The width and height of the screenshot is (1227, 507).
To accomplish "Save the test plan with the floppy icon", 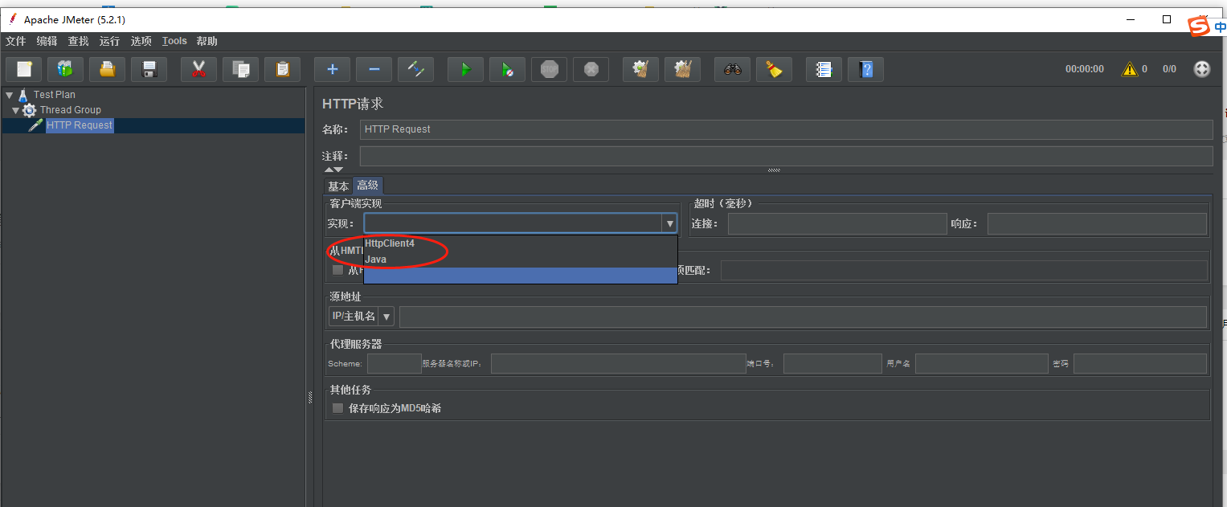I will (149, 69).
